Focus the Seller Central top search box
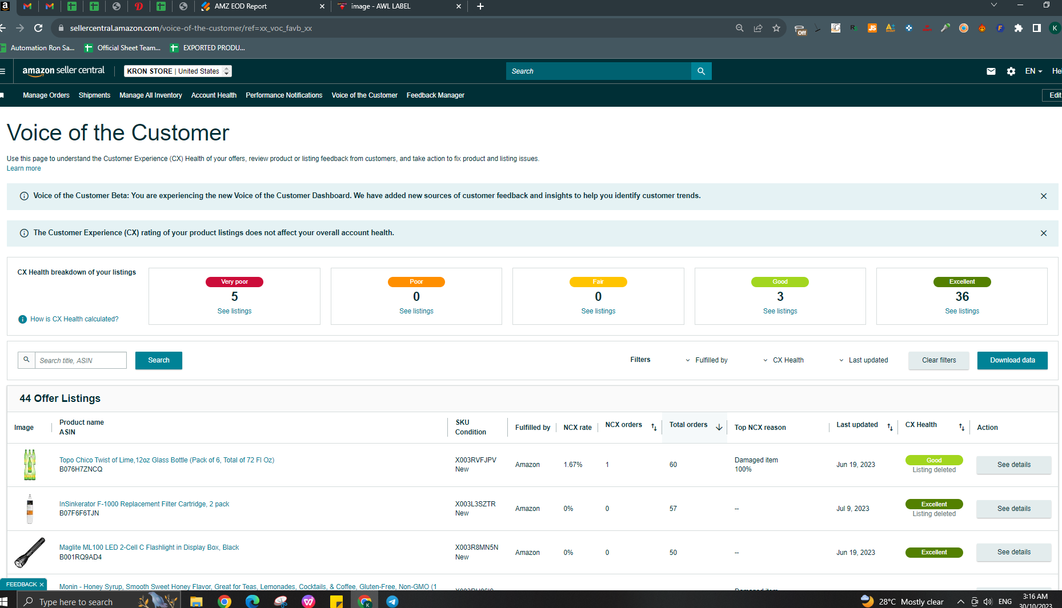The image size is (1062, 608). coord(599,71)
